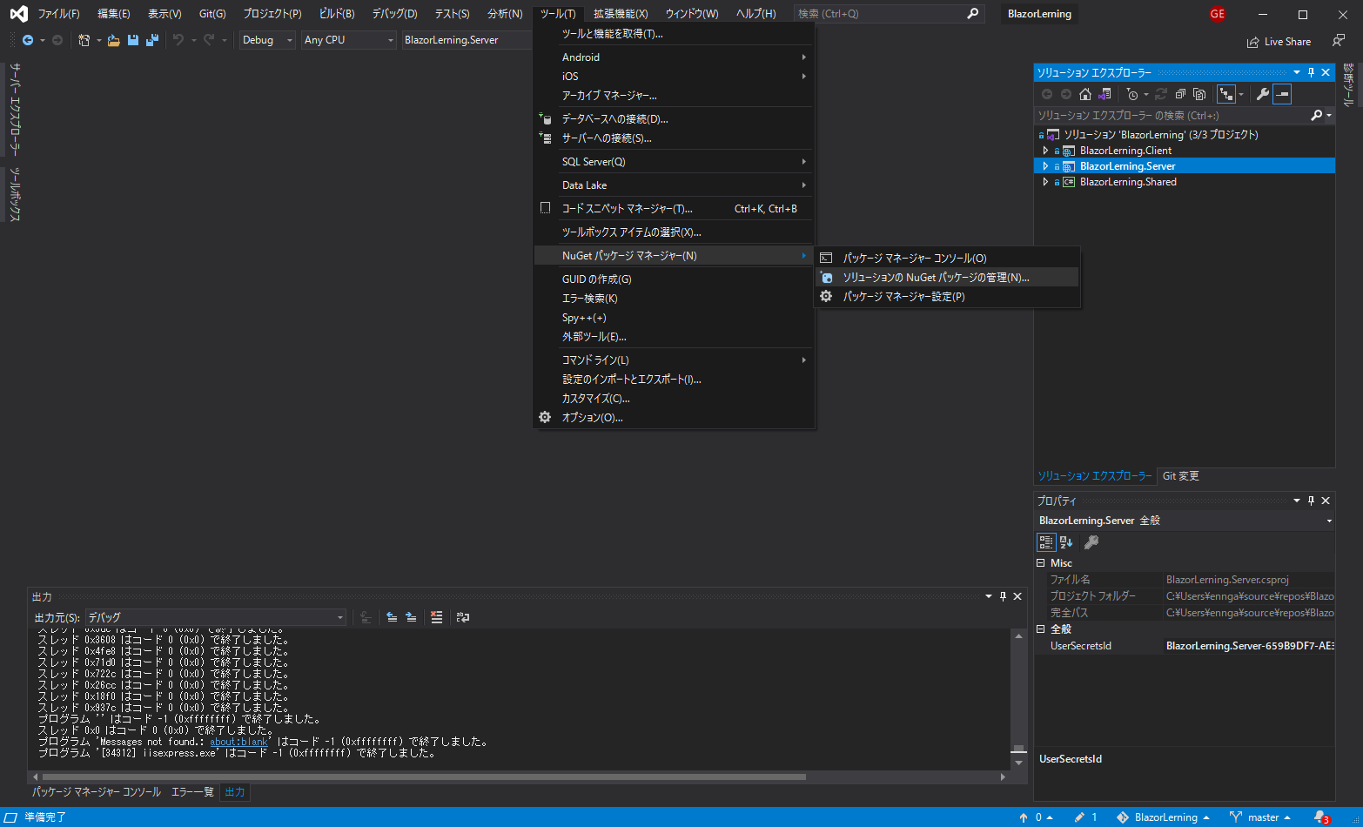Click unpushed commits up-arrow in status bar

[1036, 817]
